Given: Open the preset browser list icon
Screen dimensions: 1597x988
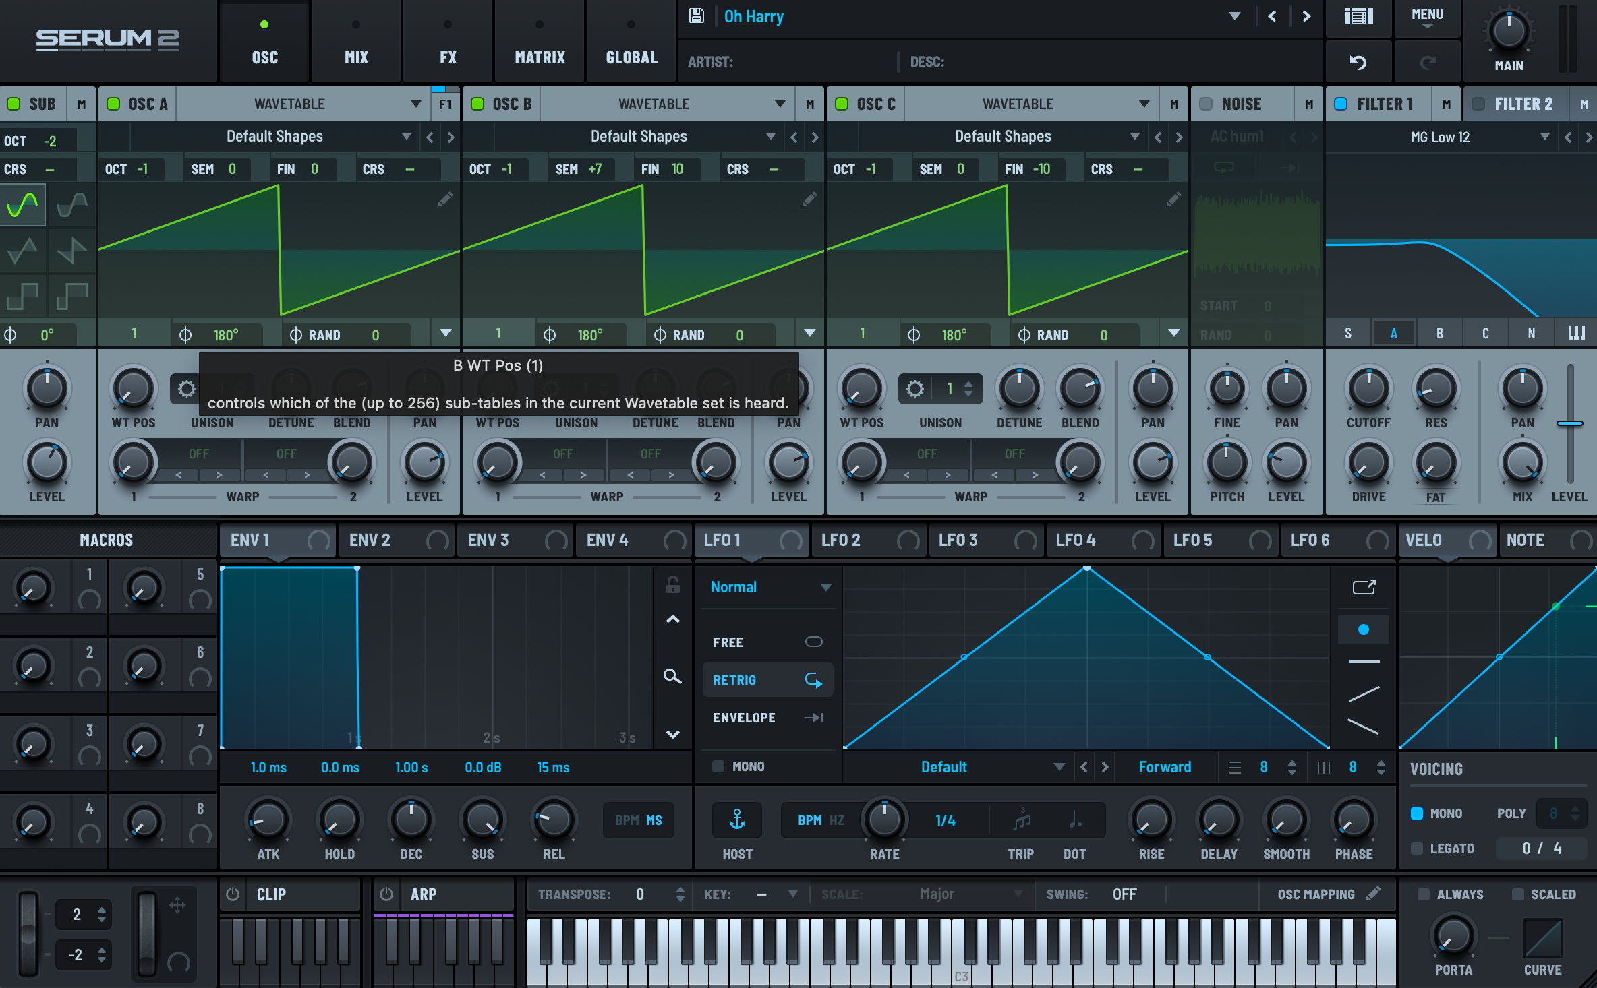Looking at the screenshot, I should 1358,16.
